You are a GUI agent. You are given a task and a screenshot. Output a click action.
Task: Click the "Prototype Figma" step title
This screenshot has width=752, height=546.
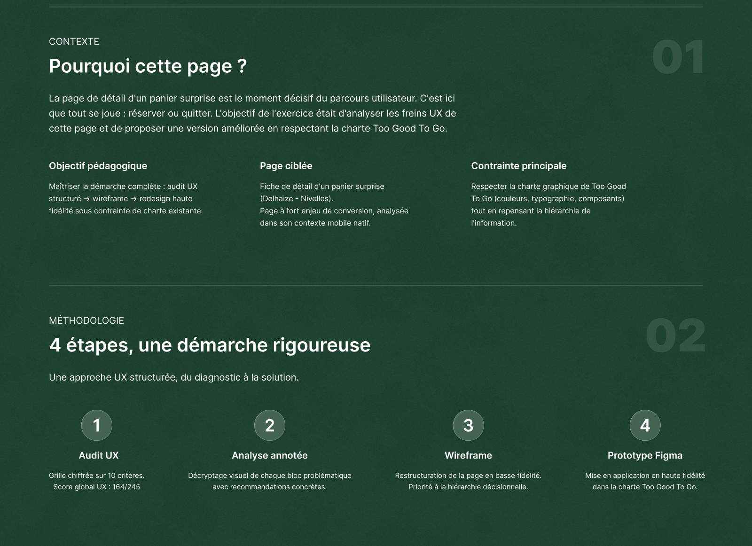pos(645,455)
